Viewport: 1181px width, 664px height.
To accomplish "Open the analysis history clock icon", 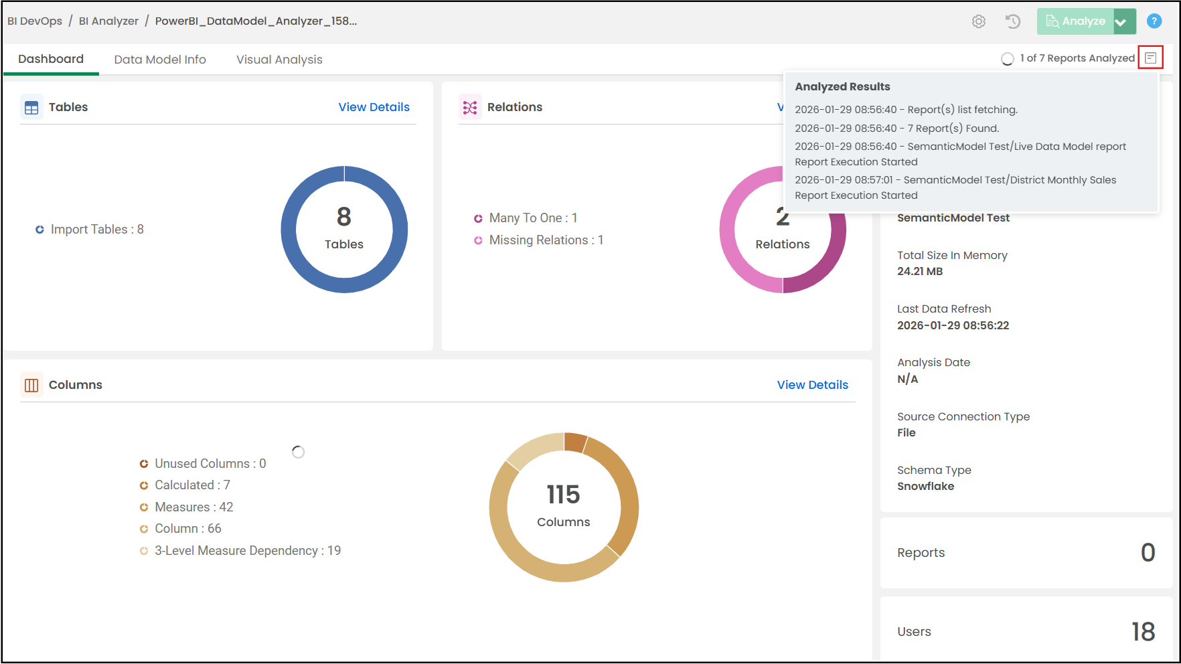I will (x=1013, y=21).
